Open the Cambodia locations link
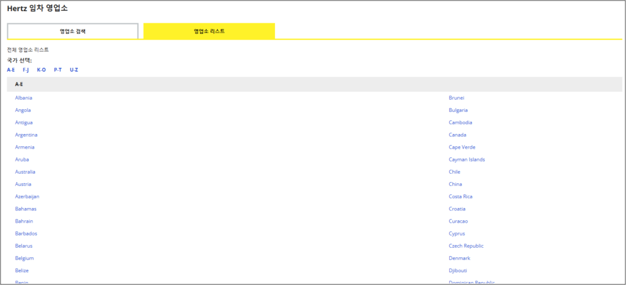The height and width of the screenshot is (285, 626). click(x=460, y=122)
